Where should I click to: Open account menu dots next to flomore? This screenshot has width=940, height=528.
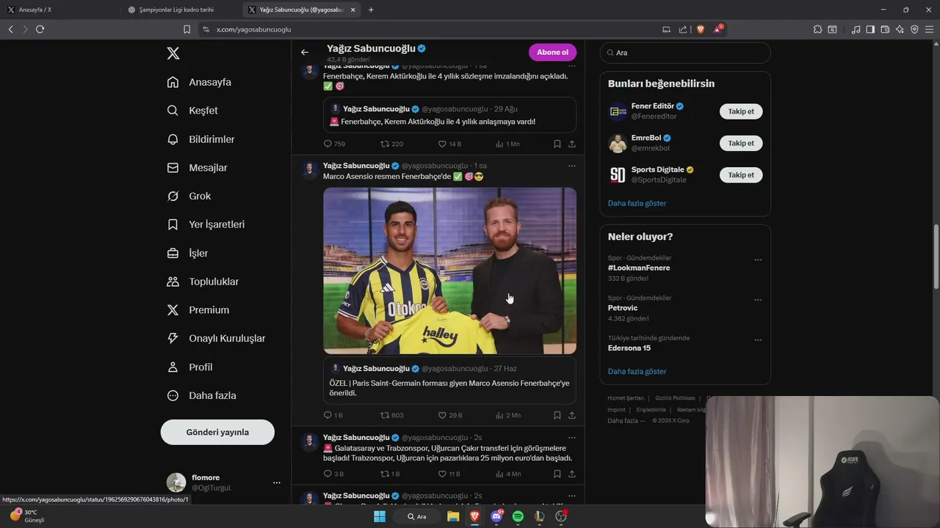tap(276, 483)
